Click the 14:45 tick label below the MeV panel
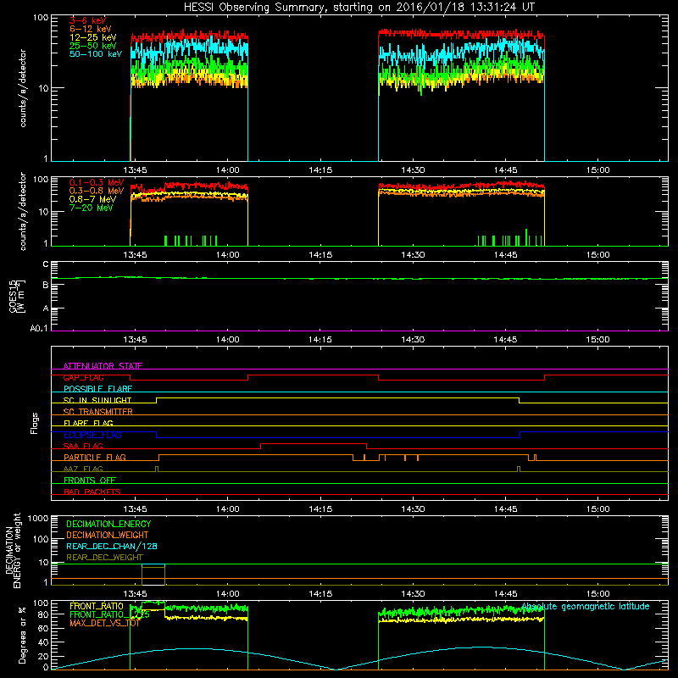Viewport: 678px width, 678px height. coord(505,255)
